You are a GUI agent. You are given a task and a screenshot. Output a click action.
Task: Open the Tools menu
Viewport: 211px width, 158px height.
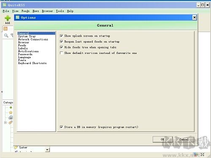(60, 11)
